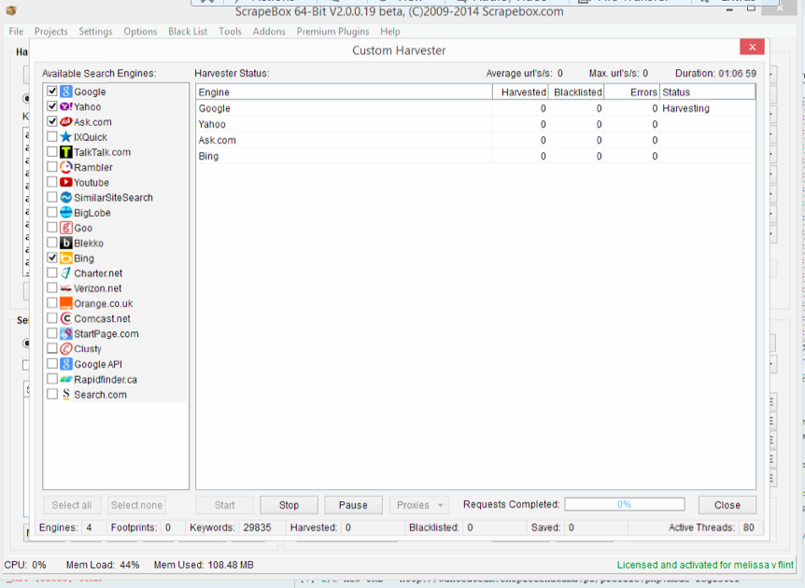Click the Errors column header
Screen dimensions: 805x588
632,92
